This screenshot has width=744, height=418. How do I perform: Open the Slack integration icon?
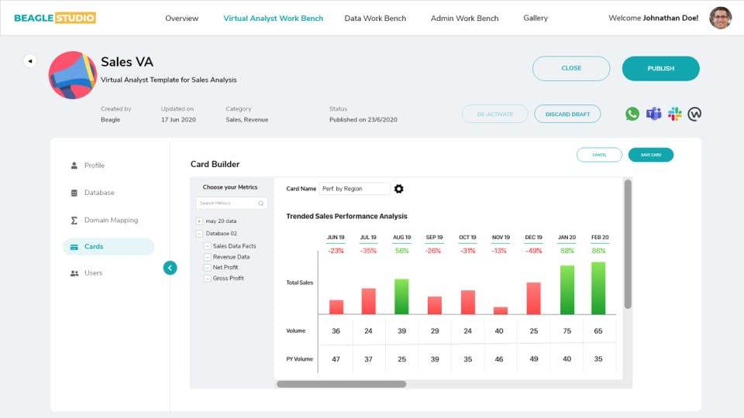click(674, 114)
